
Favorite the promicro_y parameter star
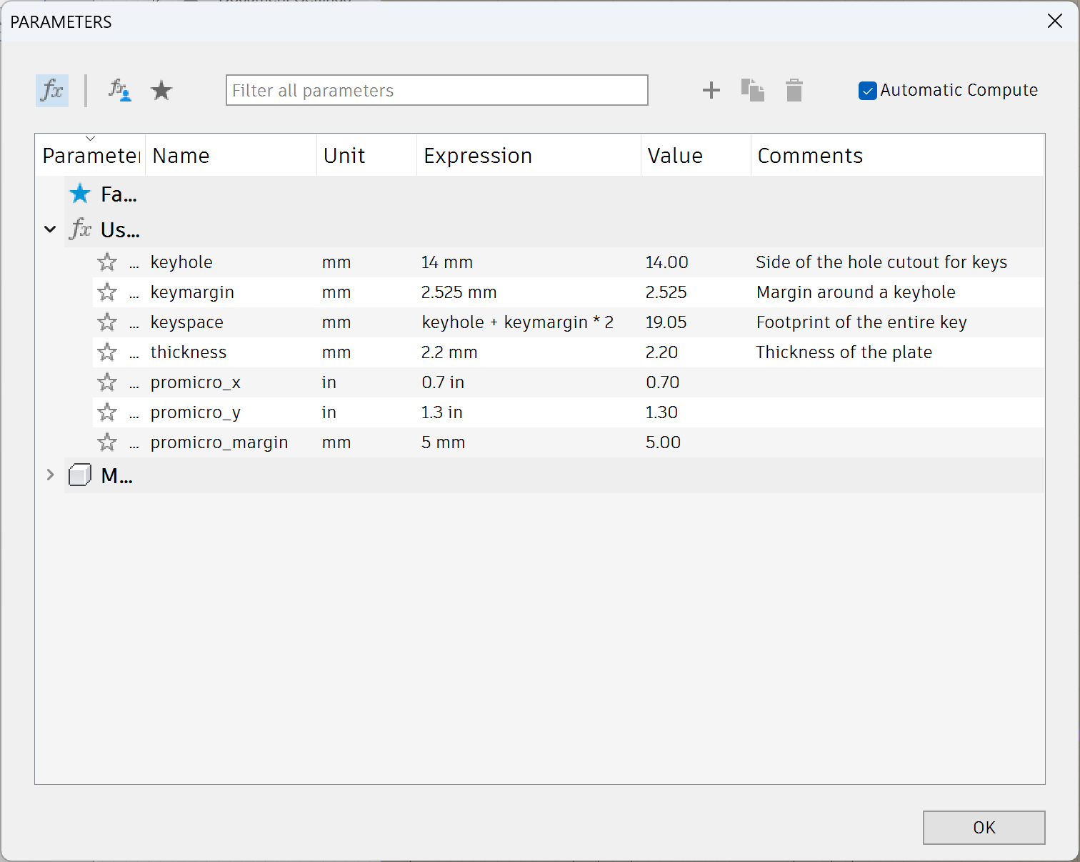coord(107,412)
